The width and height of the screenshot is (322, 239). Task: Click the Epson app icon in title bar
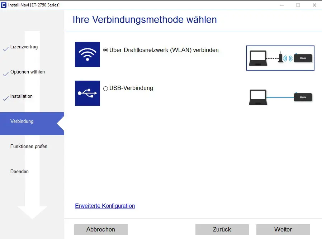click(4, 5)
